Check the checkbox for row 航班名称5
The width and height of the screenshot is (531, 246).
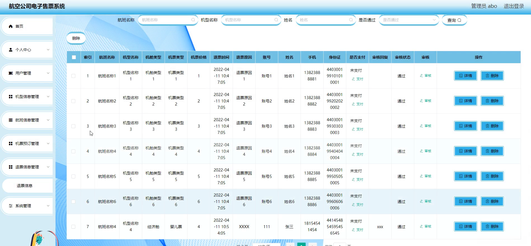point(73,176)
